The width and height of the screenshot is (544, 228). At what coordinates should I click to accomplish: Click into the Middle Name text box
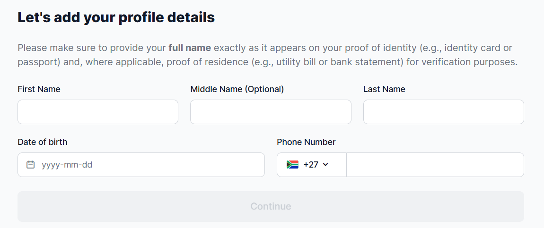271,112
